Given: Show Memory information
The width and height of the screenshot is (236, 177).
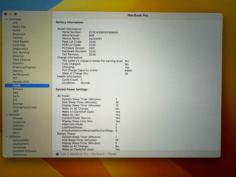Looking at the screenshot, I should pos(18,71).
